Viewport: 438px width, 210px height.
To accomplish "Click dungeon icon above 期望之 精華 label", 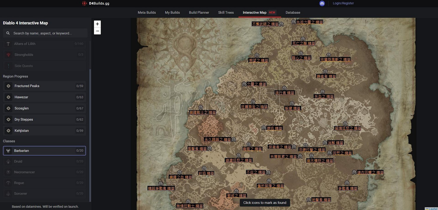I will coord(257,56).
